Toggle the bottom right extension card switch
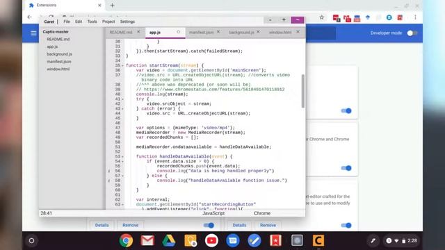Screen dimensions: 445x250 (346, 225)
